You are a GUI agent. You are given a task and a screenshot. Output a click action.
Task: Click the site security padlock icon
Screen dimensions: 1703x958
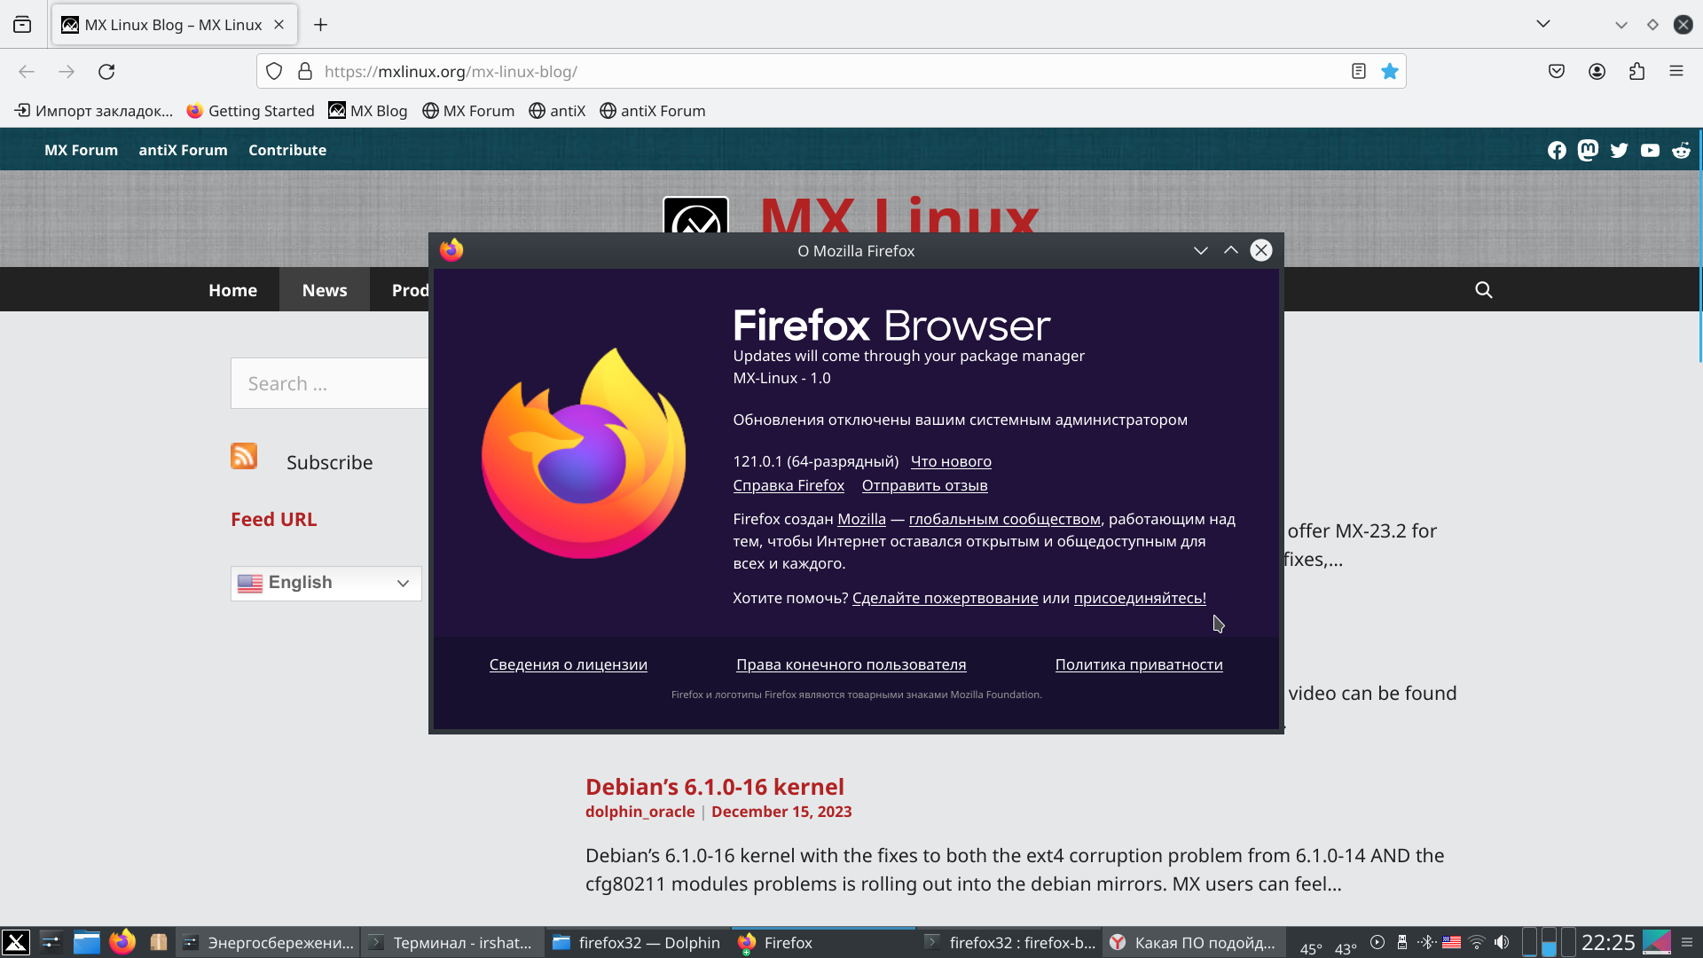click(305, 72)
